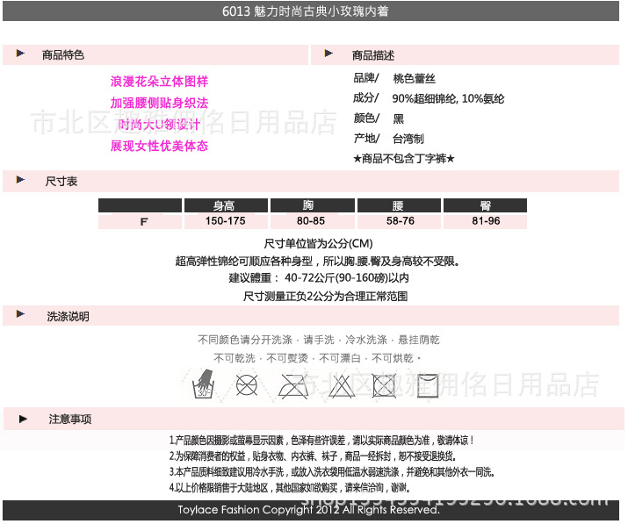Select the 身高 column header

click(x=225, y=206)
